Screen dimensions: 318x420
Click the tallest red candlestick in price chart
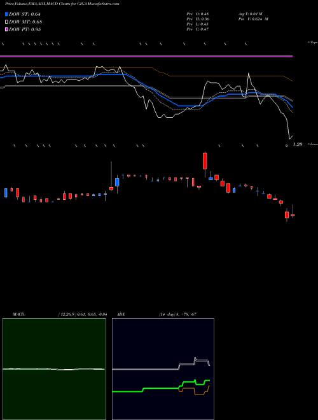pyautogui.click(x=205, y=161)
